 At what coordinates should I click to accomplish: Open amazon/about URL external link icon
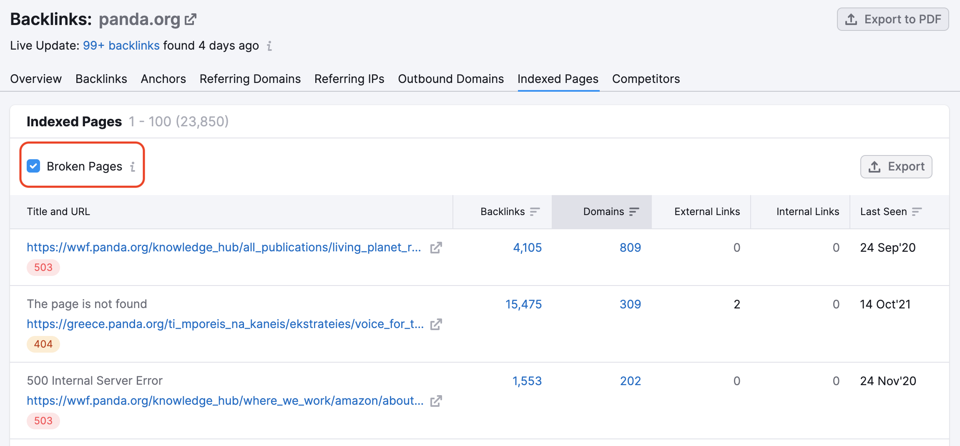click(436, 401)
